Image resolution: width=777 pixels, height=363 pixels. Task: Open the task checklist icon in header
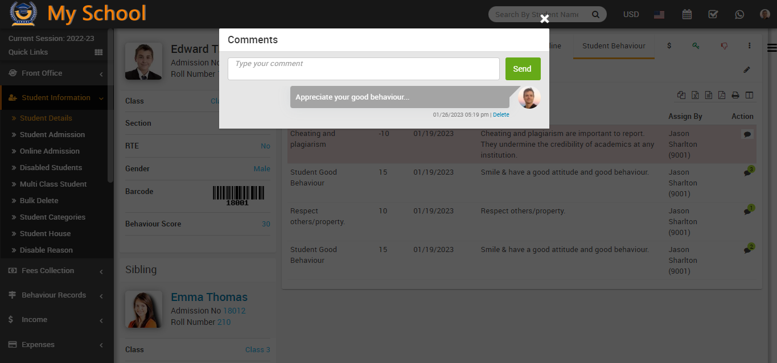tap(713, 15)
